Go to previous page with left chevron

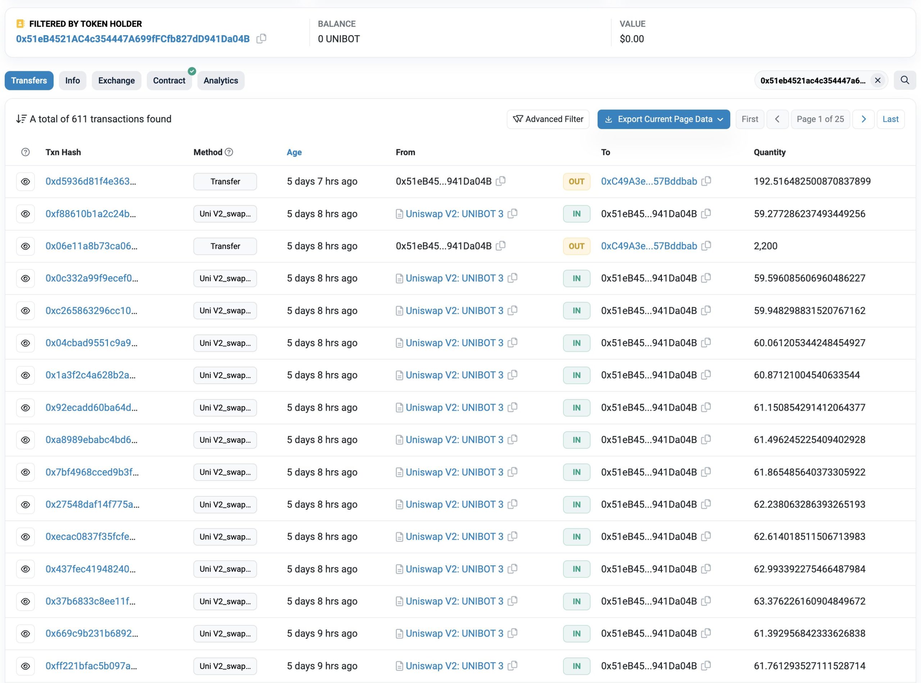[777, 119]
